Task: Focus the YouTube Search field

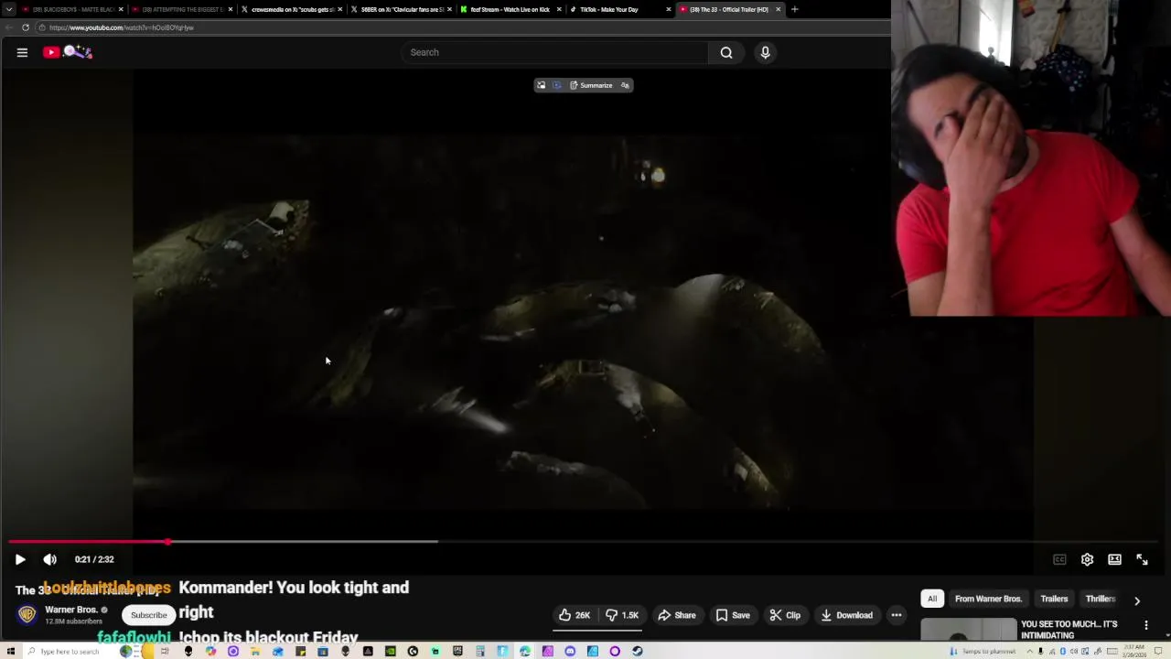Action: point(554,52)
